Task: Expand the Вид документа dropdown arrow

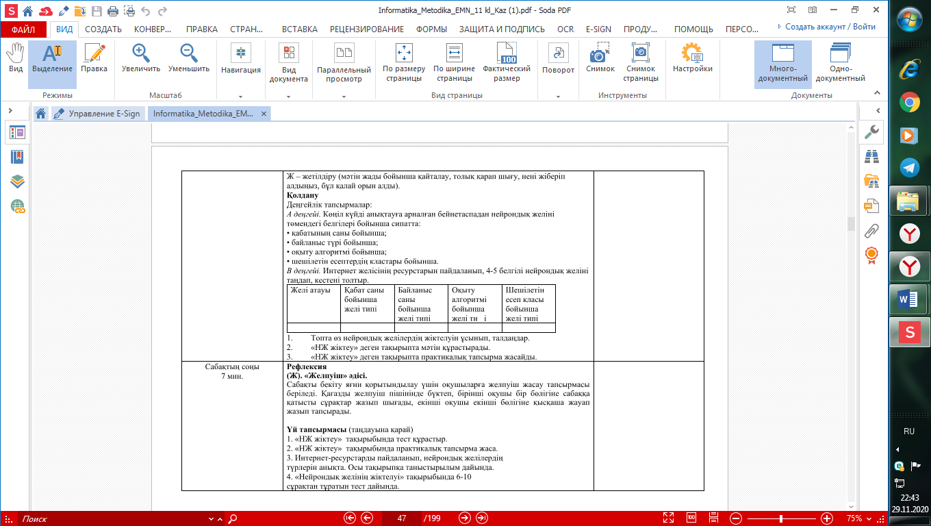Action: pos(288,97)
